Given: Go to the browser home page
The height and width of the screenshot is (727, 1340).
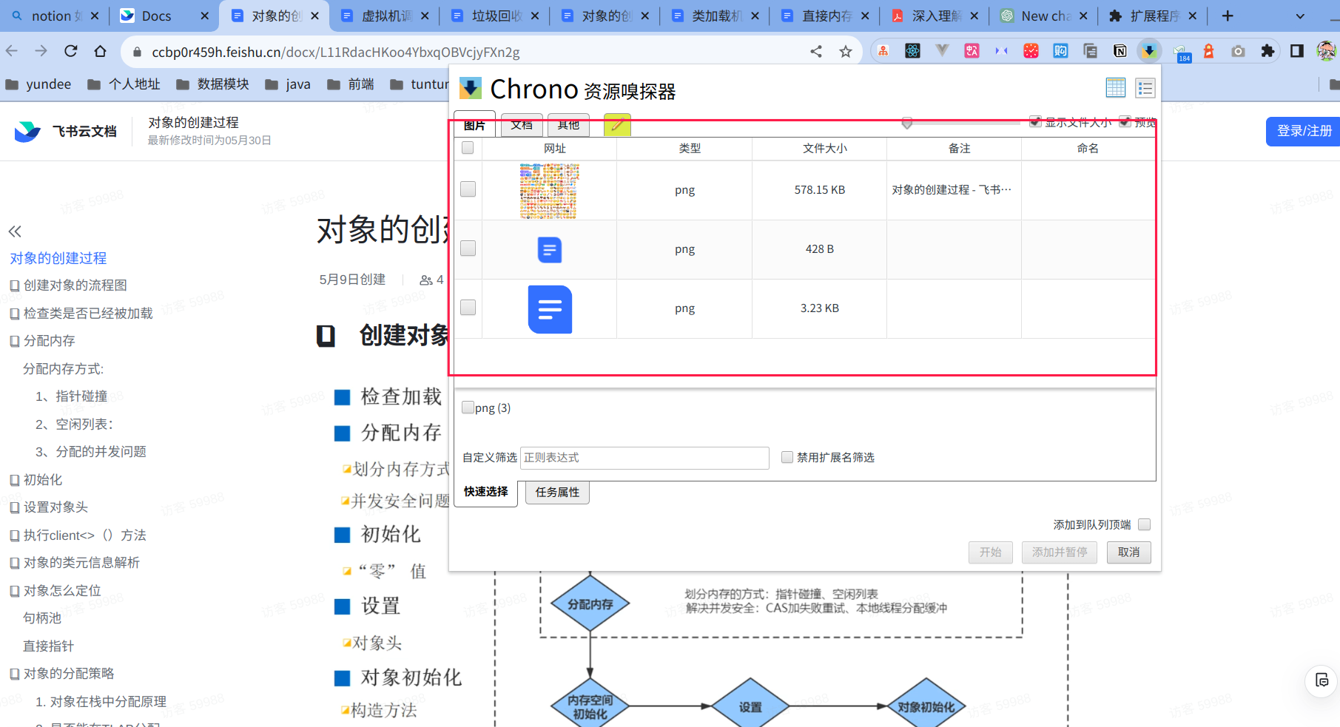Looking at the screenshot, I should [x=100, y=51].
